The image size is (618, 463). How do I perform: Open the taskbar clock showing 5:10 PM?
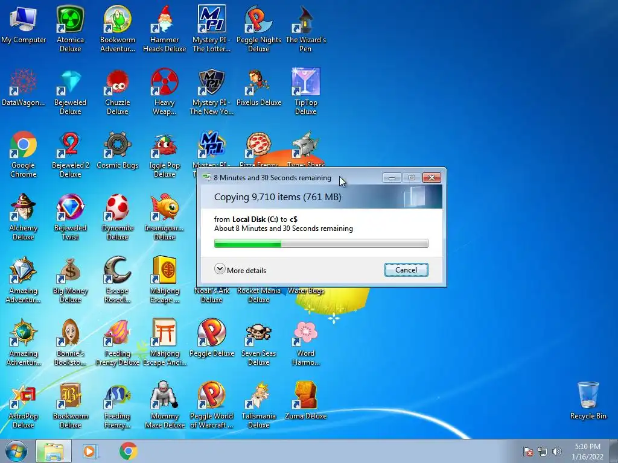pyautogui.click(x=587, y=451)
